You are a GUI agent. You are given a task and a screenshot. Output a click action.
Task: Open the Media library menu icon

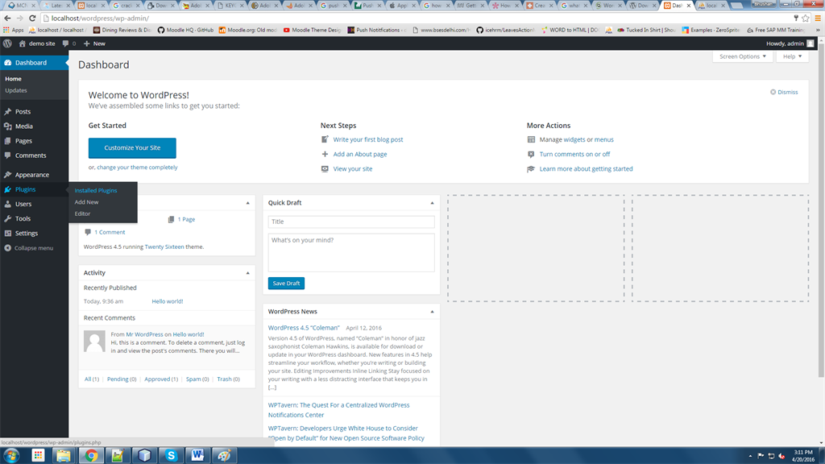point(7,126)
